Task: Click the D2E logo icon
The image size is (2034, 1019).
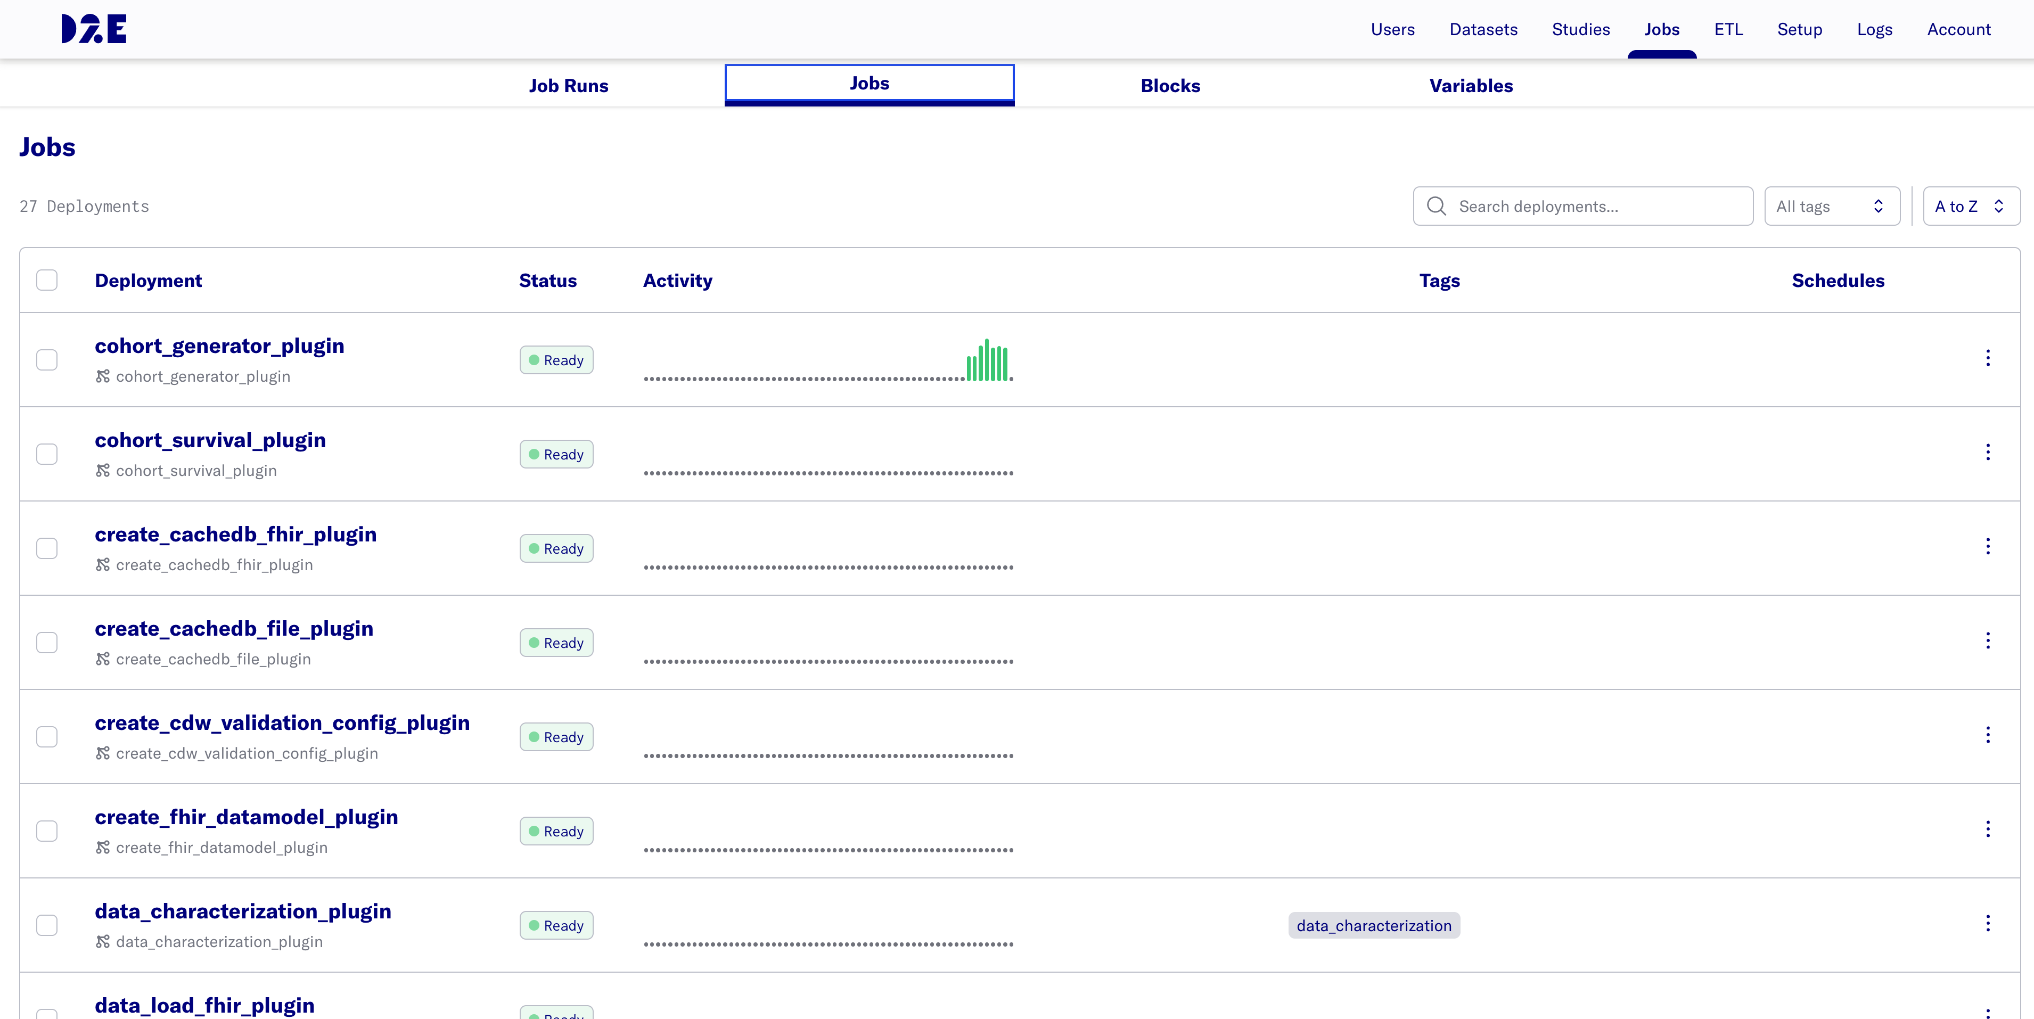Action: 94,28
